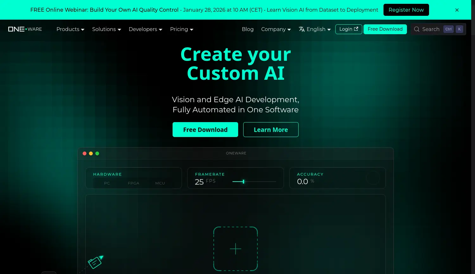Expand the Products dropdown menu
This screenshot has width=475, height=274.
(70, 29)
